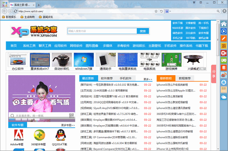228x151 pixels.
Task: Expand the 新闻资讯 bookmarks folder
Action: (46, 17)
